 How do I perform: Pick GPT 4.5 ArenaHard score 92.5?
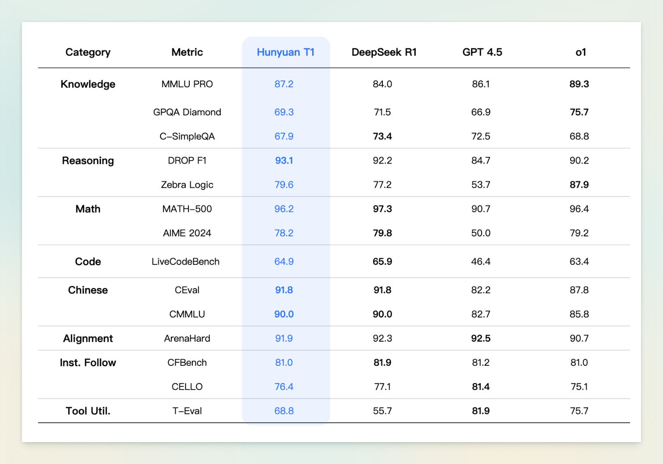click(x=481, y=338)
